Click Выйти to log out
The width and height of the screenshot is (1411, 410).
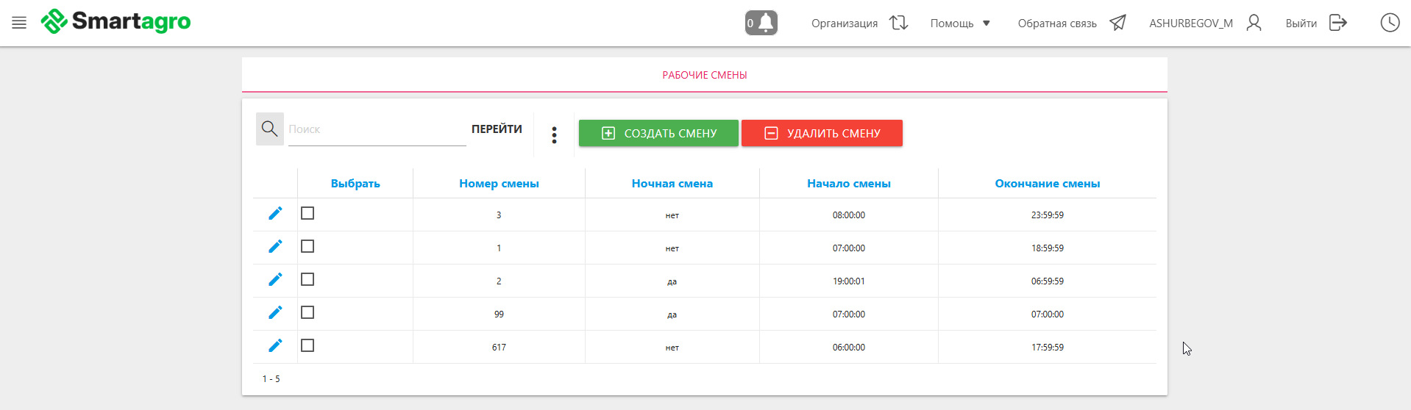[x=1315, y=24]
